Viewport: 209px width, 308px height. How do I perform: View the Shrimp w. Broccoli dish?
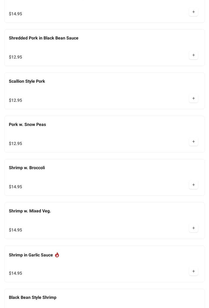[27, 168]
